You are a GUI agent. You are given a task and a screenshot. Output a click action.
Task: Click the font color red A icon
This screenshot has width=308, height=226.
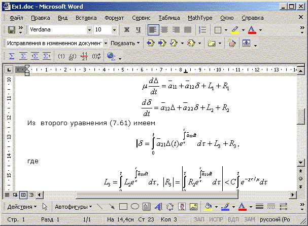tap(251, 30)
